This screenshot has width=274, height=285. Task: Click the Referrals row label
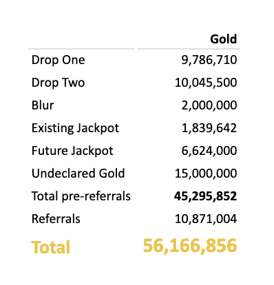(x=56, y=219)
